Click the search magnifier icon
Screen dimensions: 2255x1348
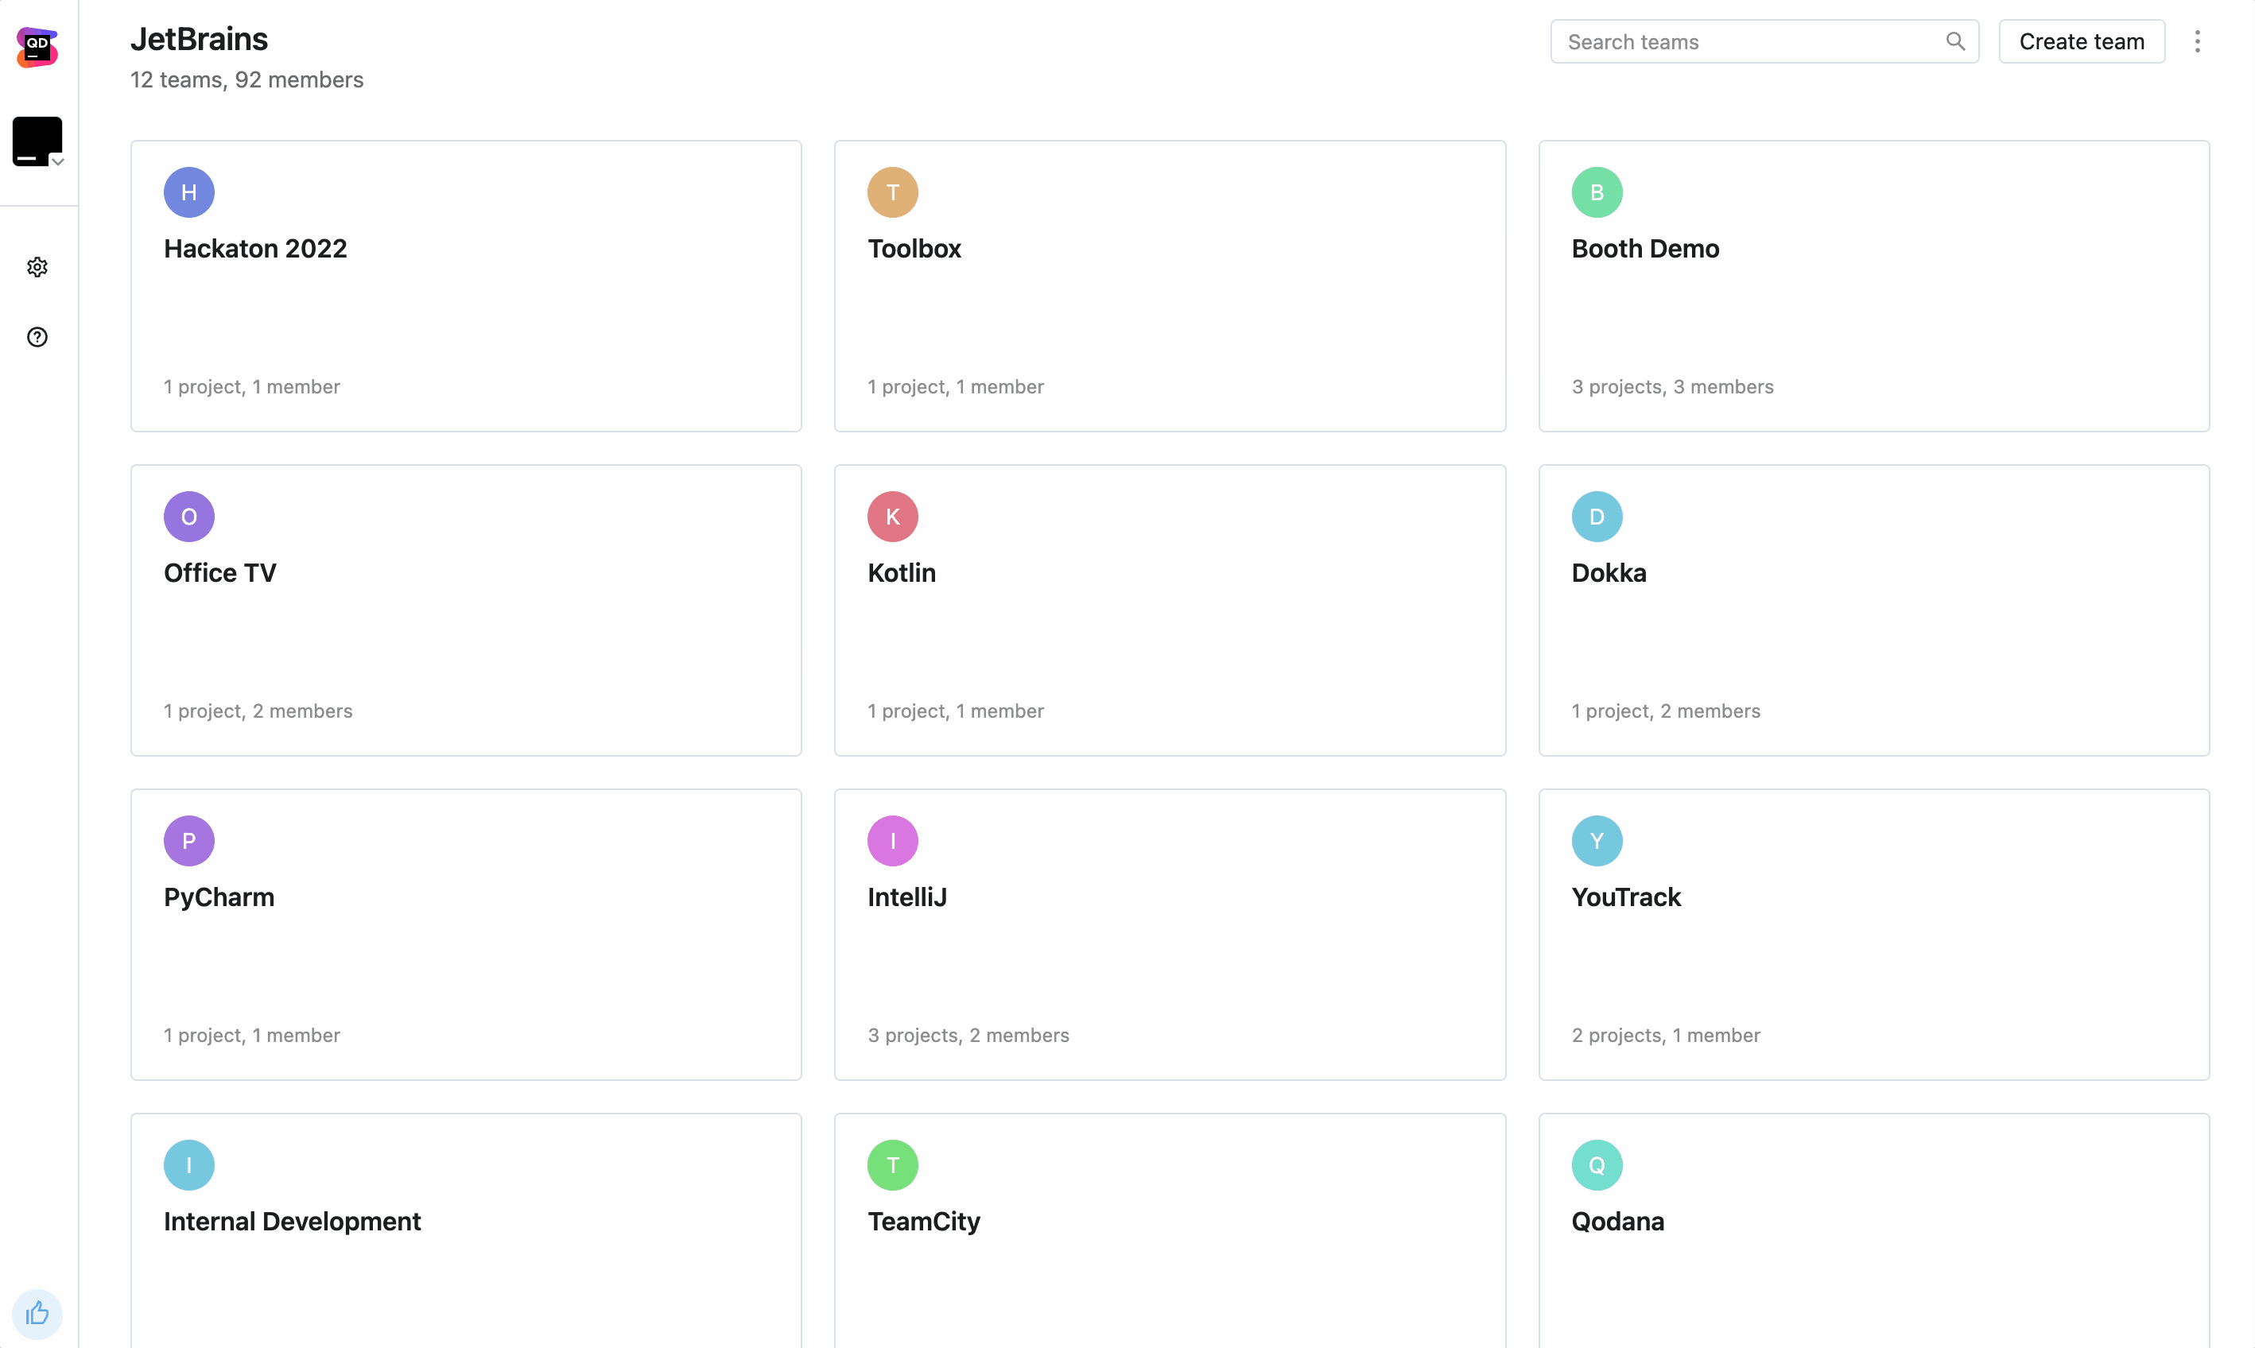[1955, 42]
